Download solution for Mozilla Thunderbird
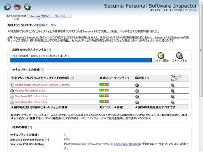The width and height of the screenshot is (203, 152). [137, 91]
